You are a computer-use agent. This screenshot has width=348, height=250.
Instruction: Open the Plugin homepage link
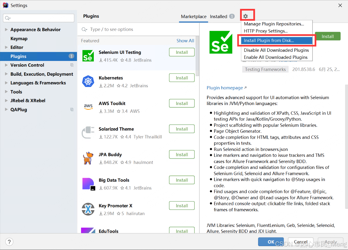pyautogui.click(x=227, y=88)
